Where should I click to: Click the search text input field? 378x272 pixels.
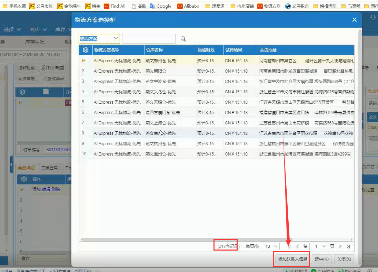[x=149, y=39]
